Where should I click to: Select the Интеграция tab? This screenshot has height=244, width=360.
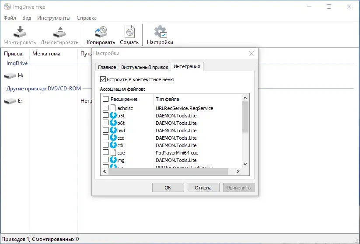point(187,66)
